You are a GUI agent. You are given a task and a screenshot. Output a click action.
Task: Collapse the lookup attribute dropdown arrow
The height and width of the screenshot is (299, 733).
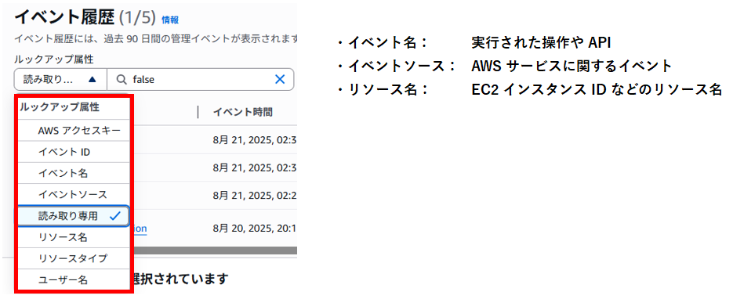[x=92, y=80]
